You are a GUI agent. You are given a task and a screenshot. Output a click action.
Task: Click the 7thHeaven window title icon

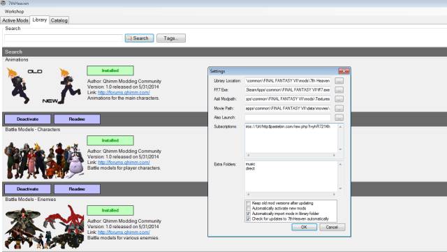click(3, 3)
